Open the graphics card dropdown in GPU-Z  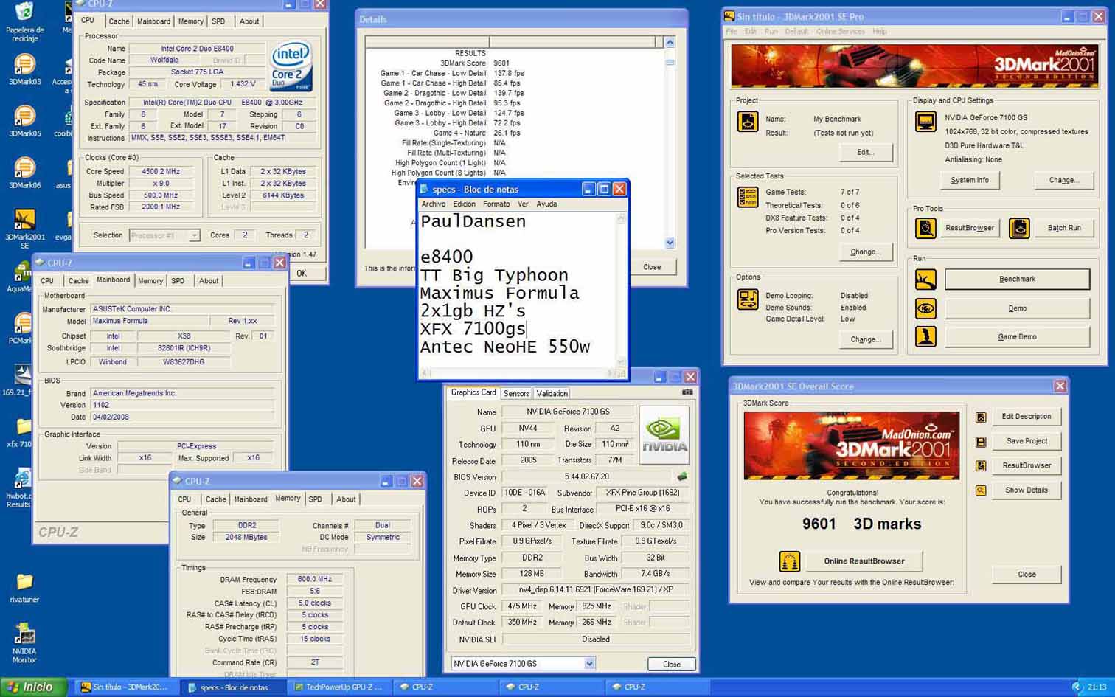[589, 664]
